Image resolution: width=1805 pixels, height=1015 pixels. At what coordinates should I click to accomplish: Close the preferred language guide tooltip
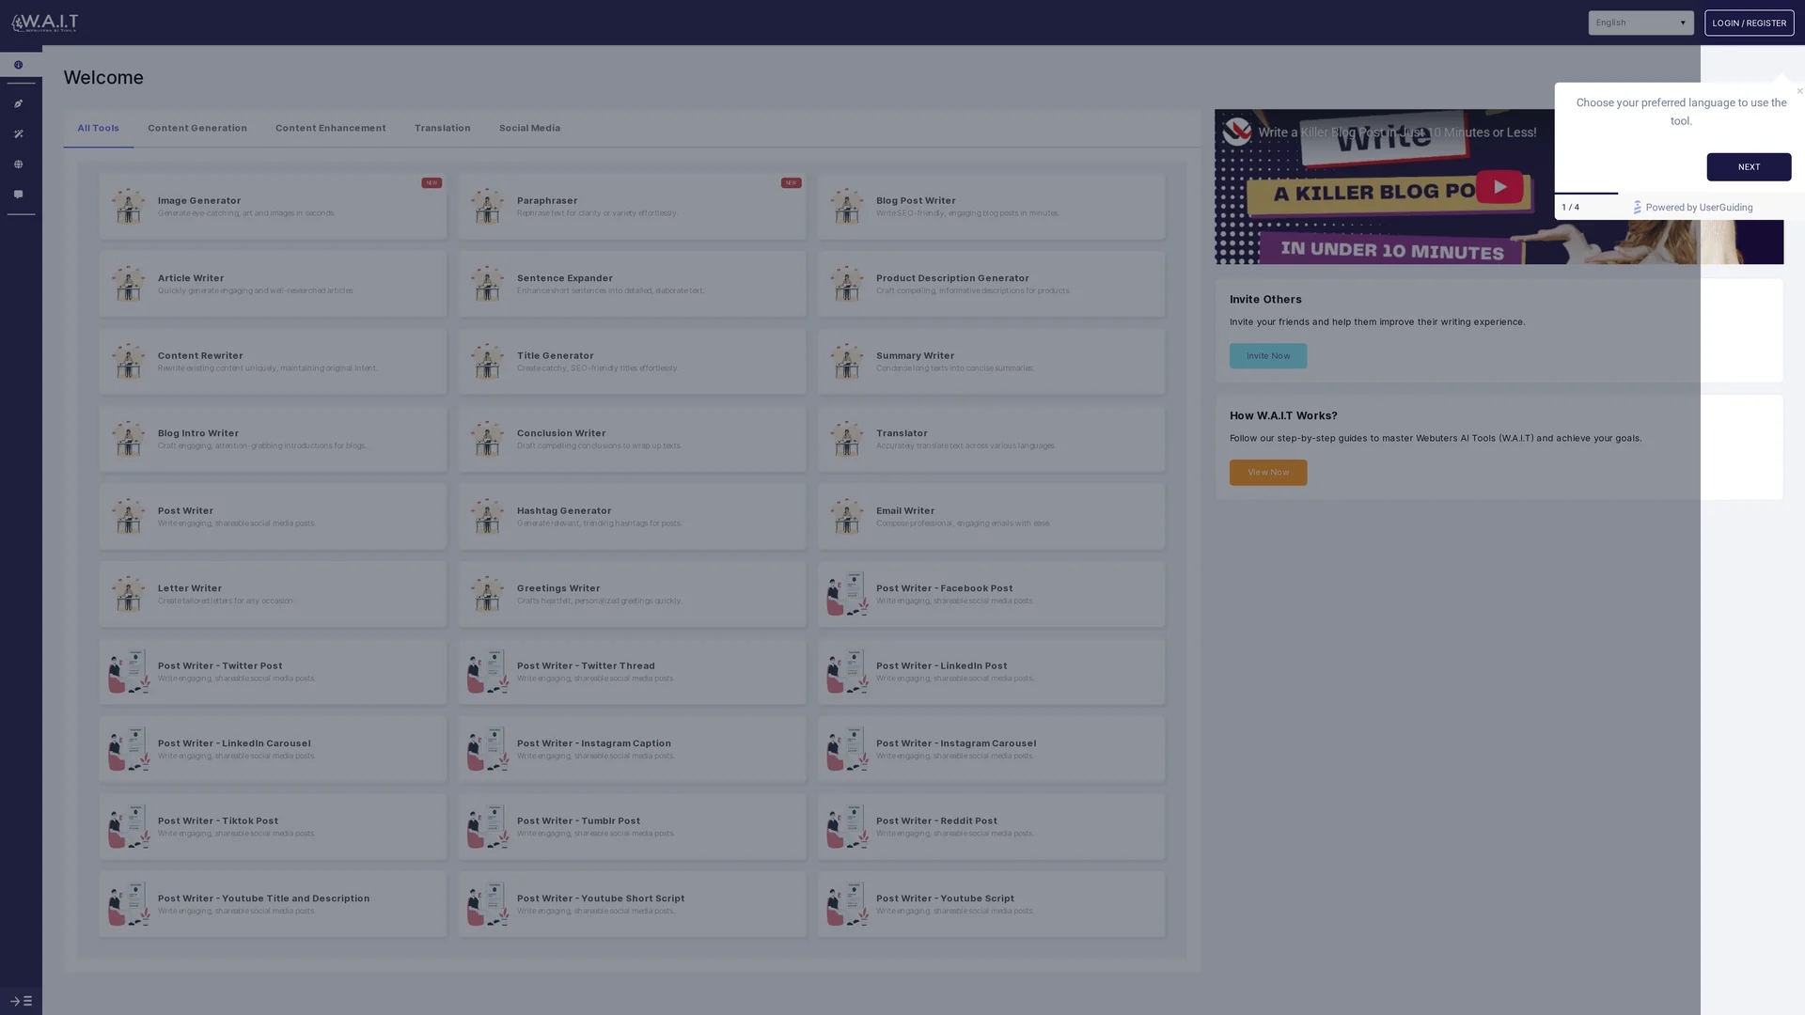point(1799,91)
